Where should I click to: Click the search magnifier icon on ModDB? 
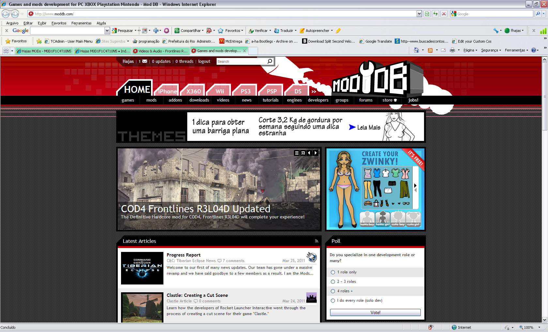[x=270, y=61]
